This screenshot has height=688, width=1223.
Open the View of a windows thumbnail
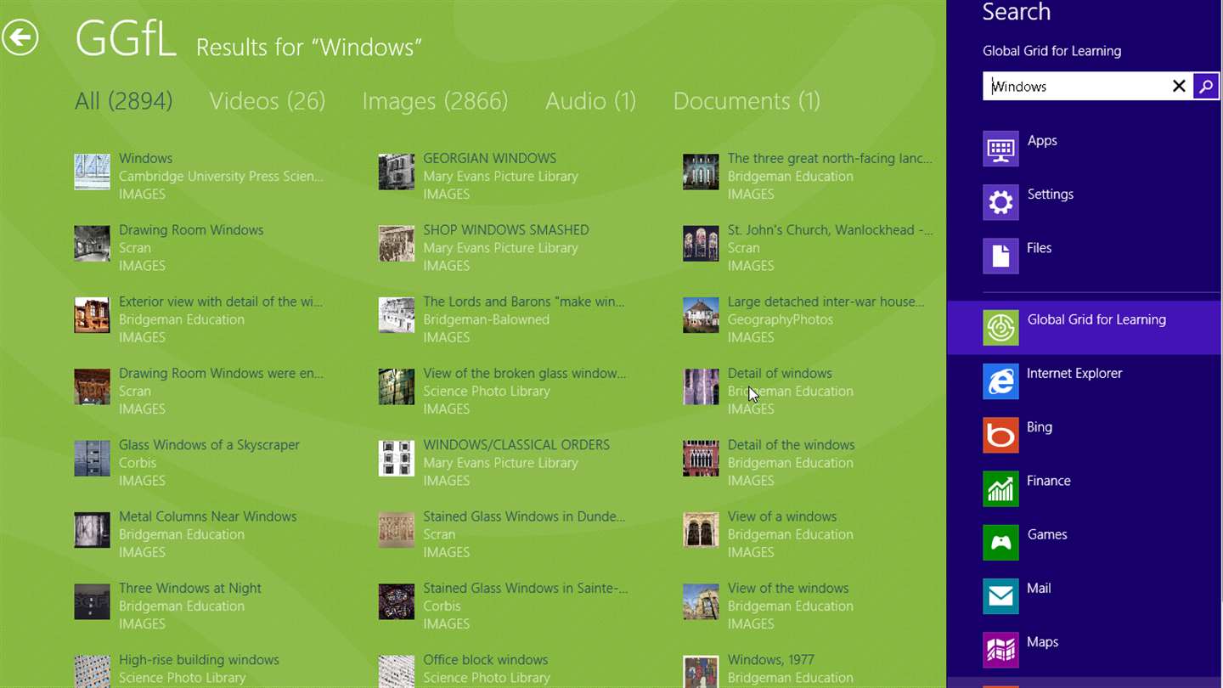tap(701, 531)
